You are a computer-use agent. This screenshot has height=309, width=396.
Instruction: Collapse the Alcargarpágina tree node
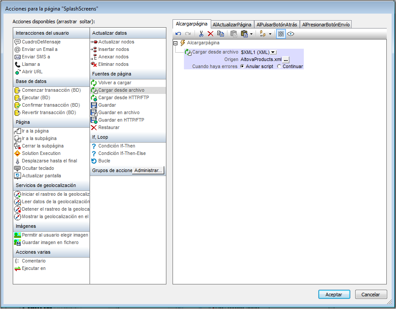click(176, 43)
